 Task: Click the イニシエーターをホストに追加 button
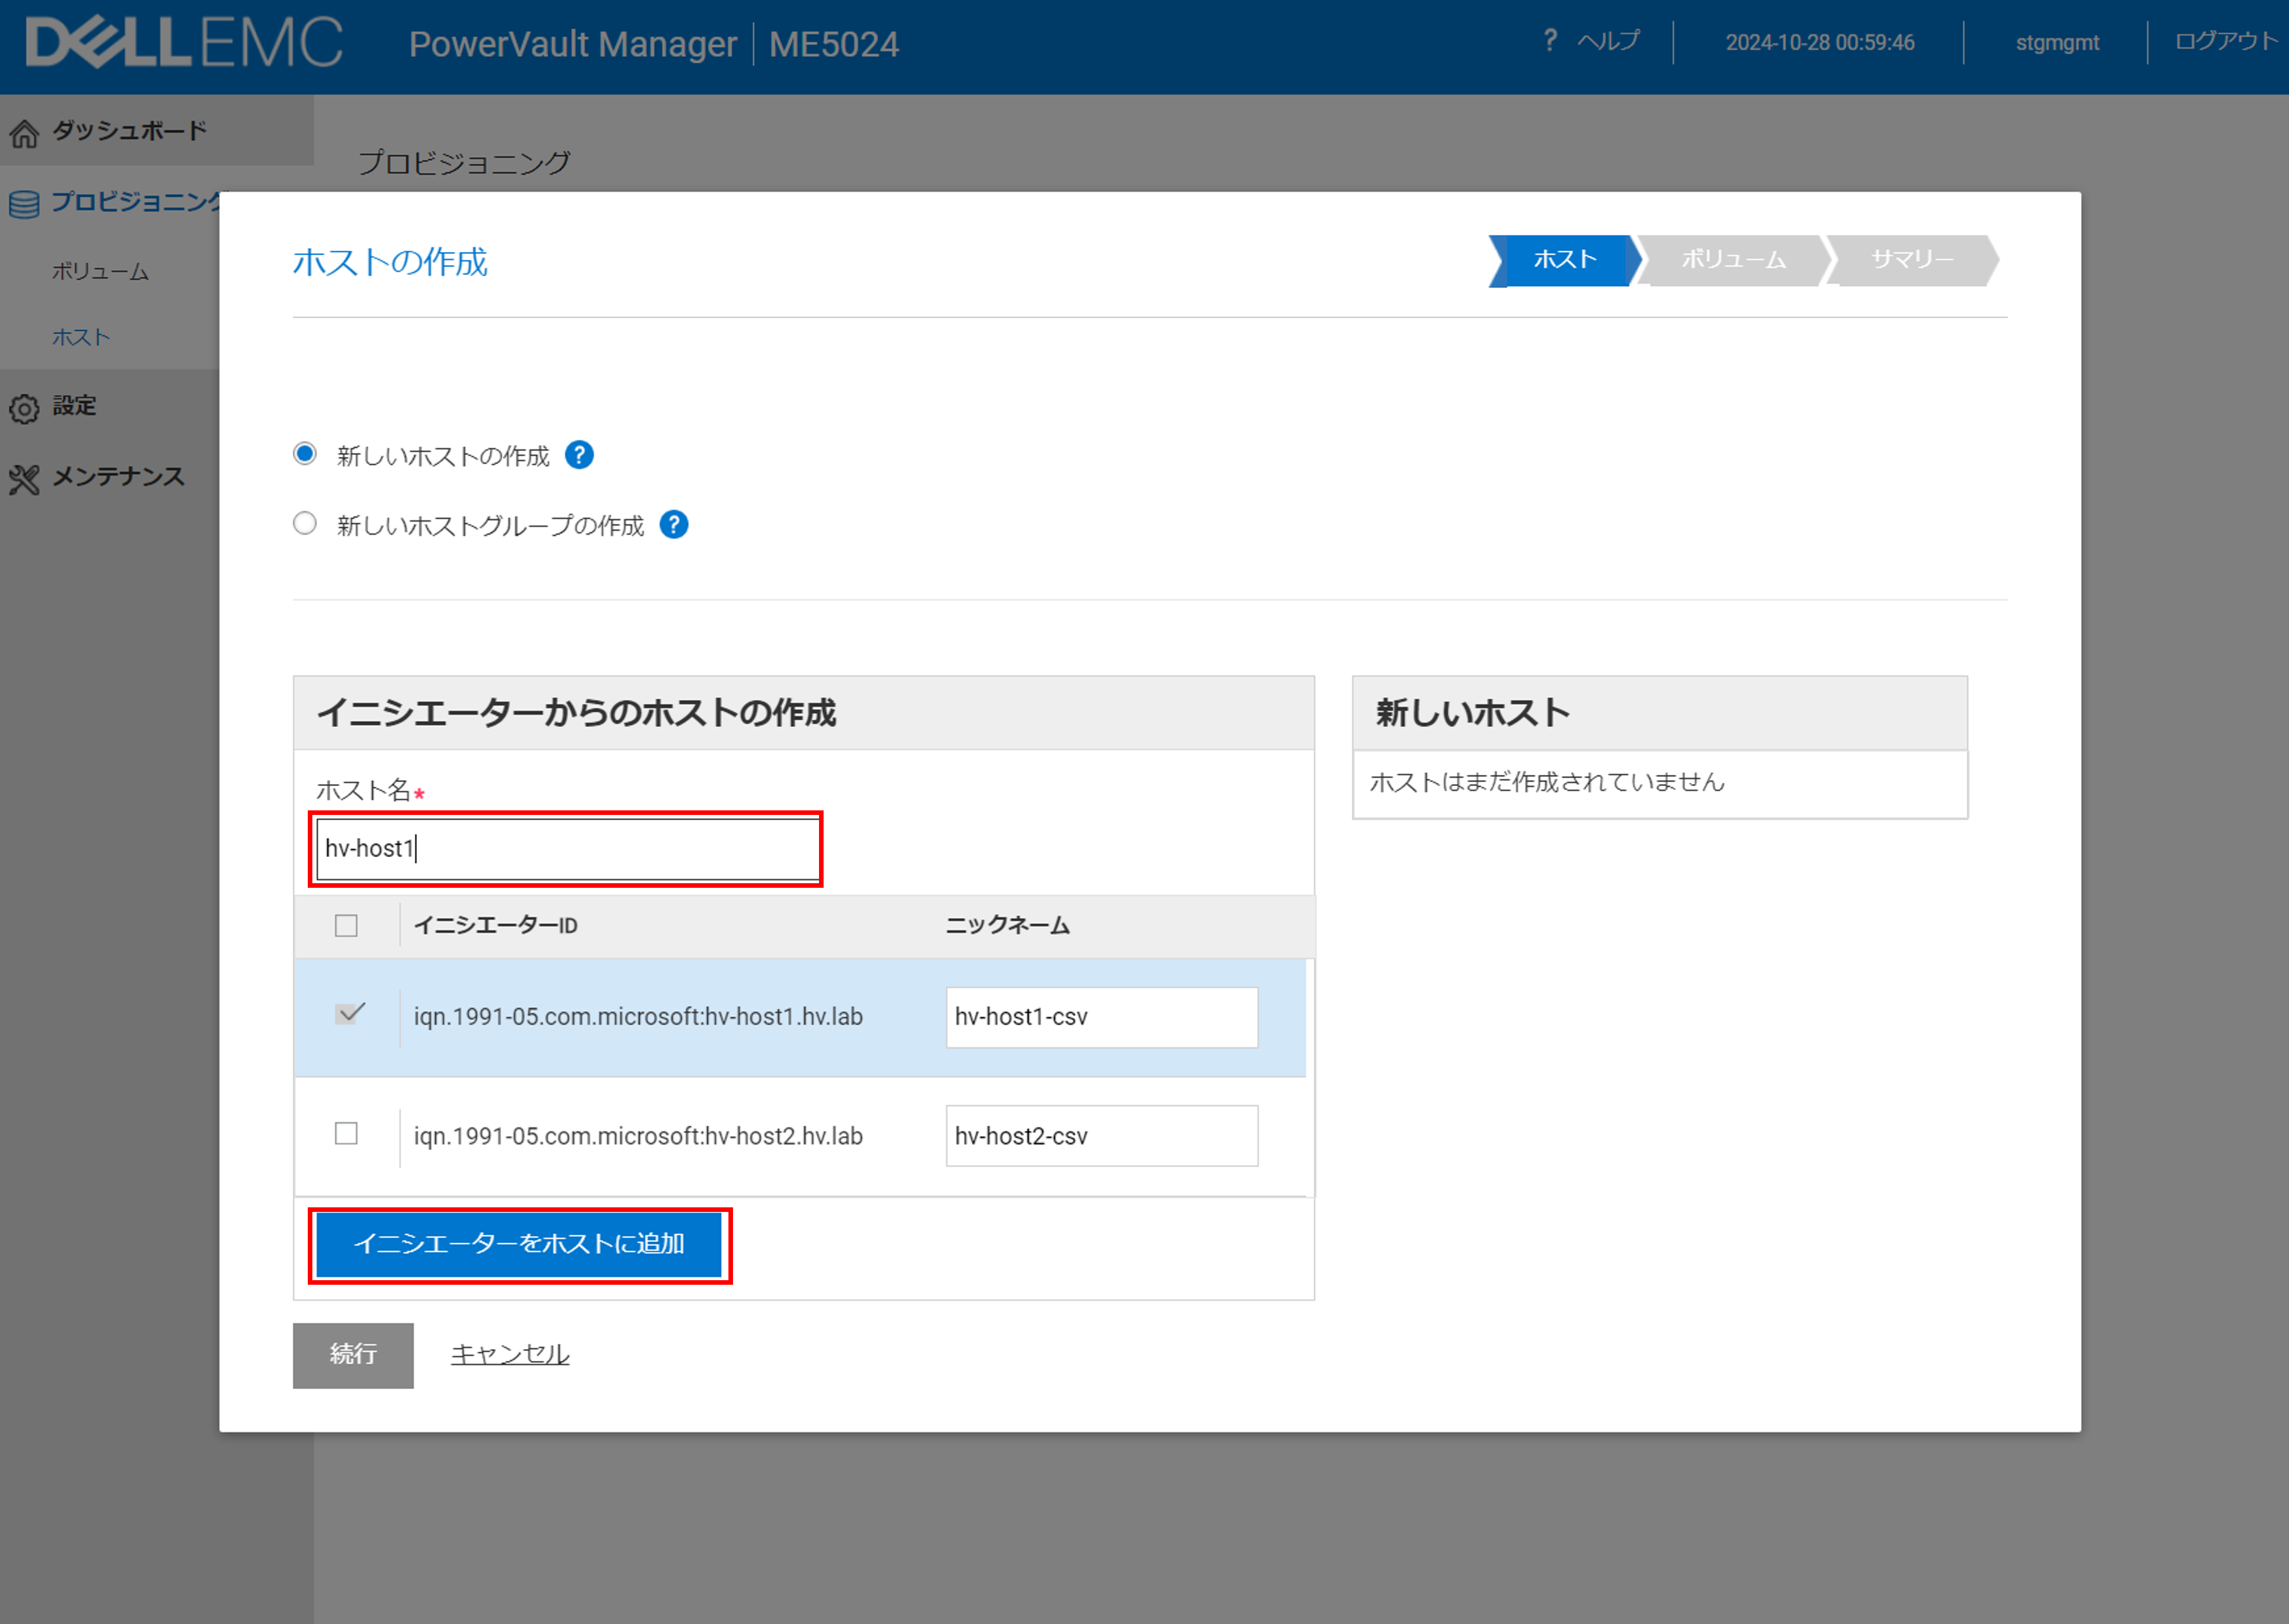519,1244
